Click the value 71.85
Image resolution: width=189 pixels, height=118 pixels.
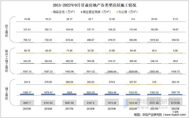coord(70,51)
